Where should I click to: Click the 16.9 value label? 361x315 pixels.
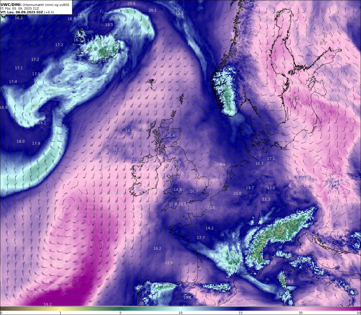(4, 107)
